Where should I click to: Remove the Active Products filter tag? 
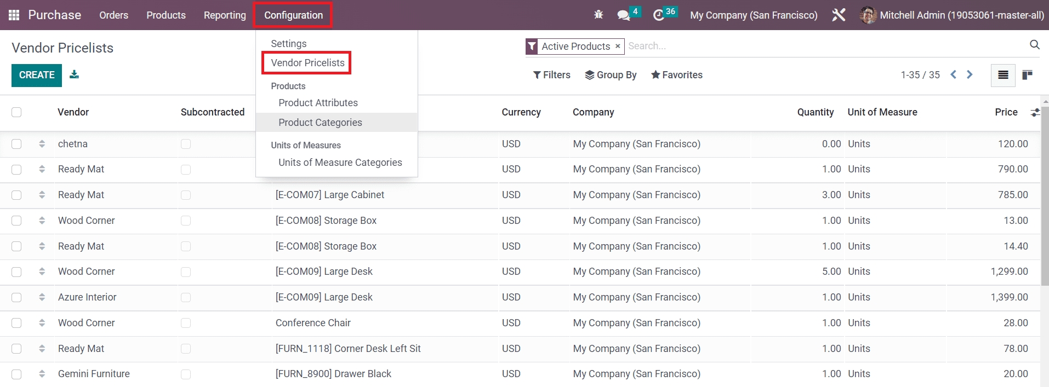pyautogui.click(x=618, y=47)
